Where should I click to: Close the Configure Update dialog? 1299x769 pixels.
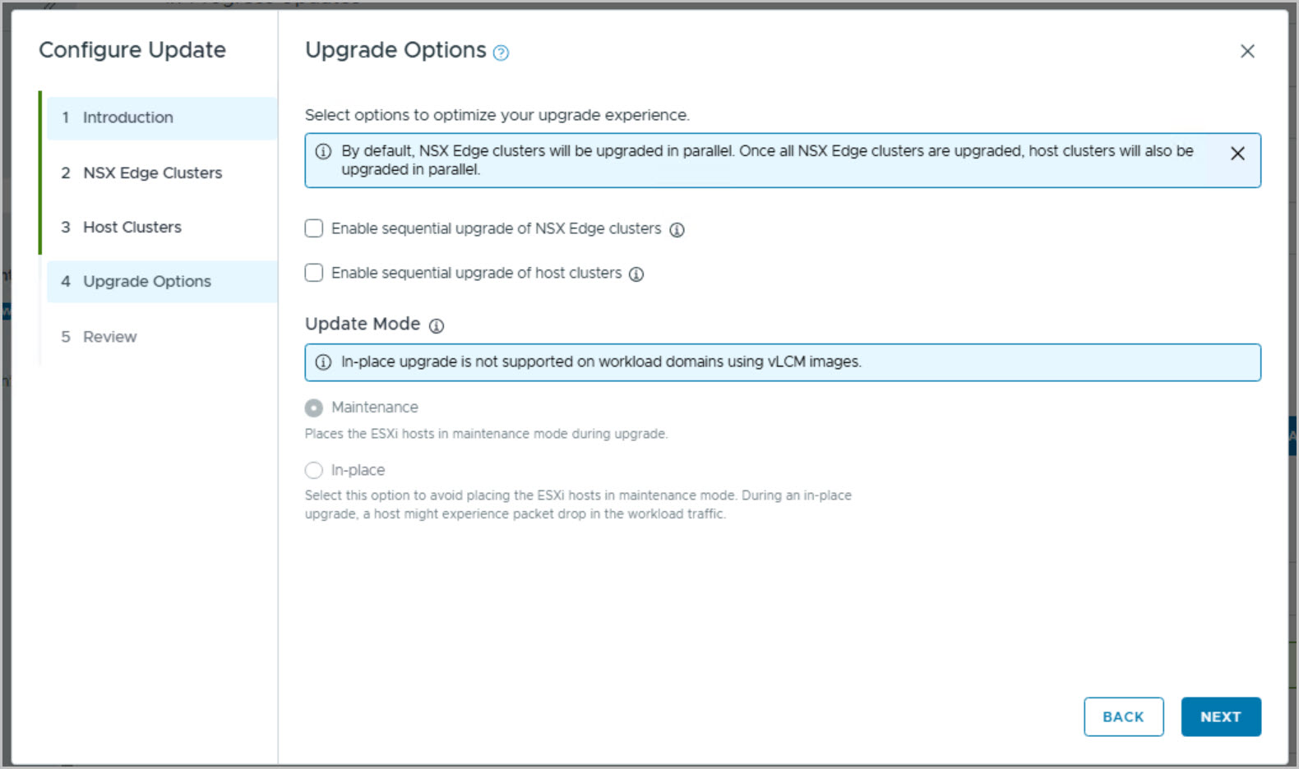coord(1246,52)
